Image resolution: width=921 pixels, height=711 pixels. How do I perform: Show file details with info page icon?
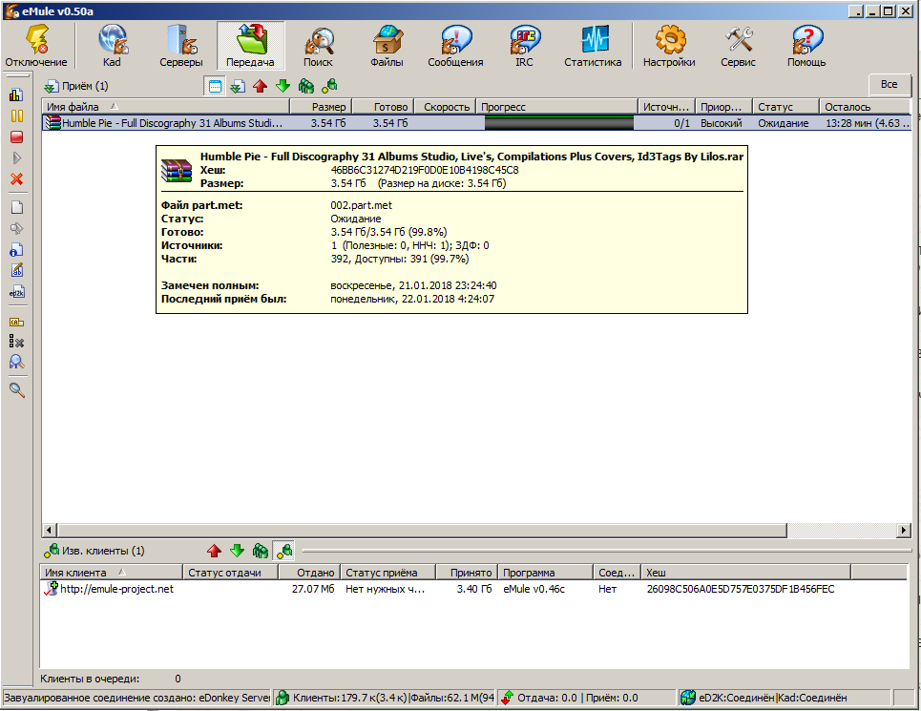(16, 249)
